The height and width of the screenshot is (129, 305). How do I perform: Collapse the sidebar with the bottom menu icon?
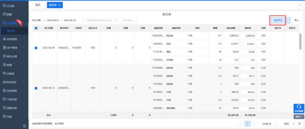pyautogui.click(x=25, y=126)
